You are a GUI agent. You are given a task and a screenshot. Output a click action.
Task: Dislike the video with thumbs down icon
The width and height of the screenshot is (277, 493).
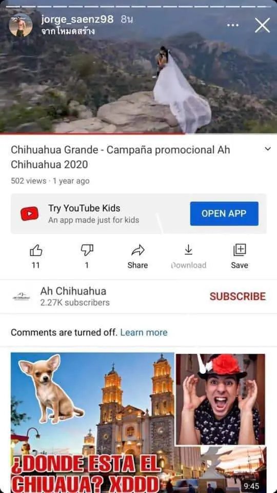pos(87,250)
